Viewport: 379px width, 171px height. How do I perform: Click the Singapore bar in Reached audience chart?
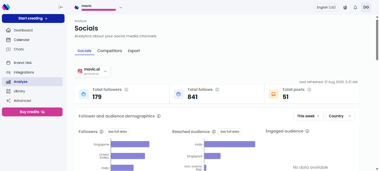click(212, 156)
